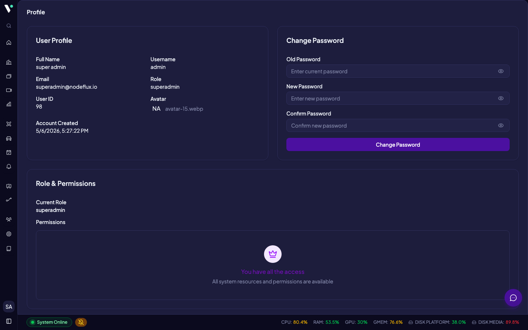This screenshot has width=528, height=330.
Task: Open the calendar check icon in the sidebar
Action: coord(9,153)
